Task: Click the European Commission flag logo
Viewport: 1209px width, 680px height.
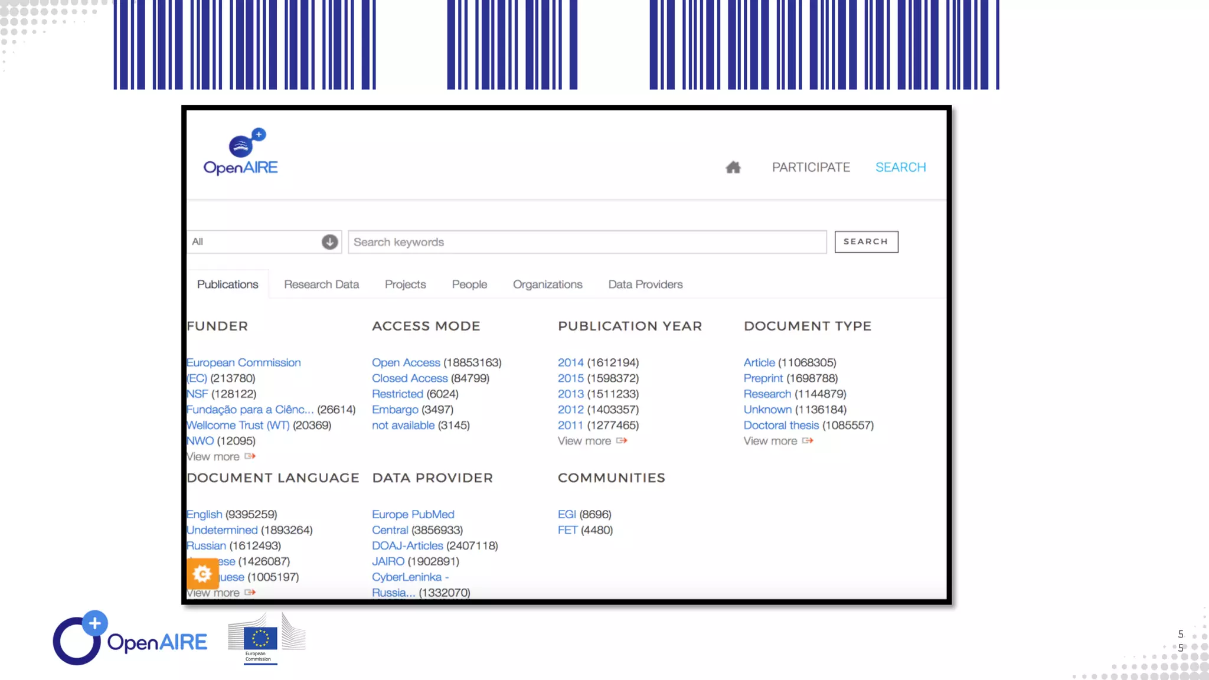Action: pos(260,639)
